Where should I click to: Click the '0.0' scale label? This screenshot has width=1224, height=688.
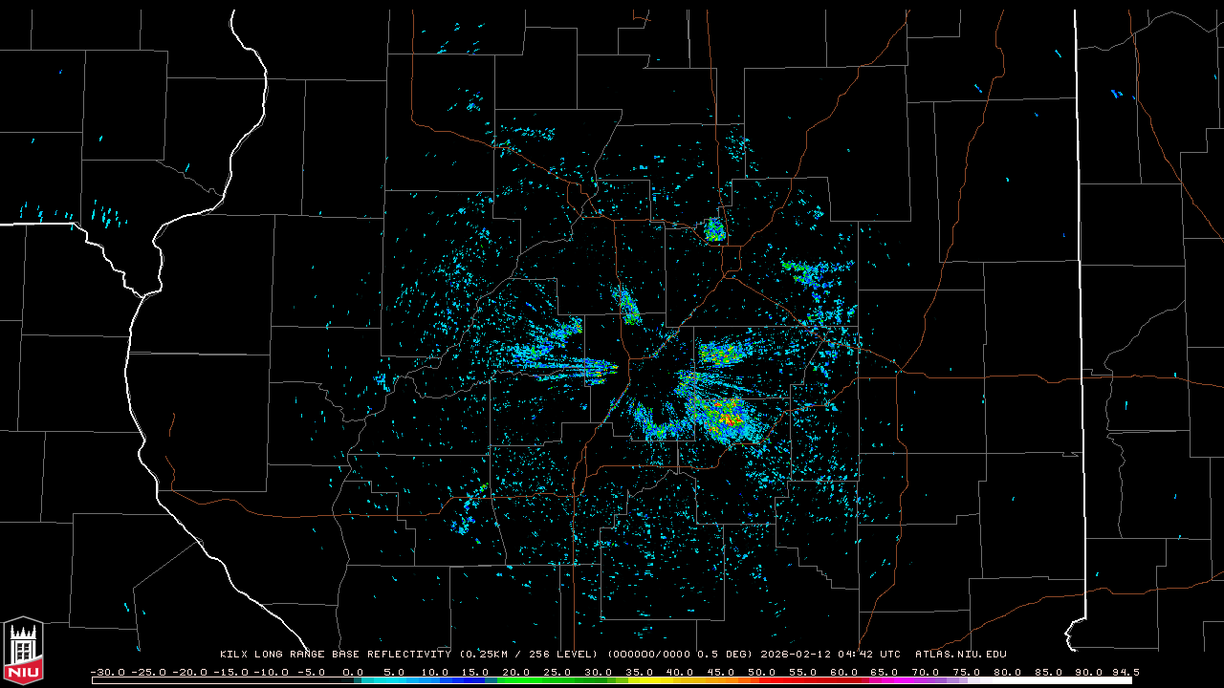pyautogui.click(x=353, y=672)
